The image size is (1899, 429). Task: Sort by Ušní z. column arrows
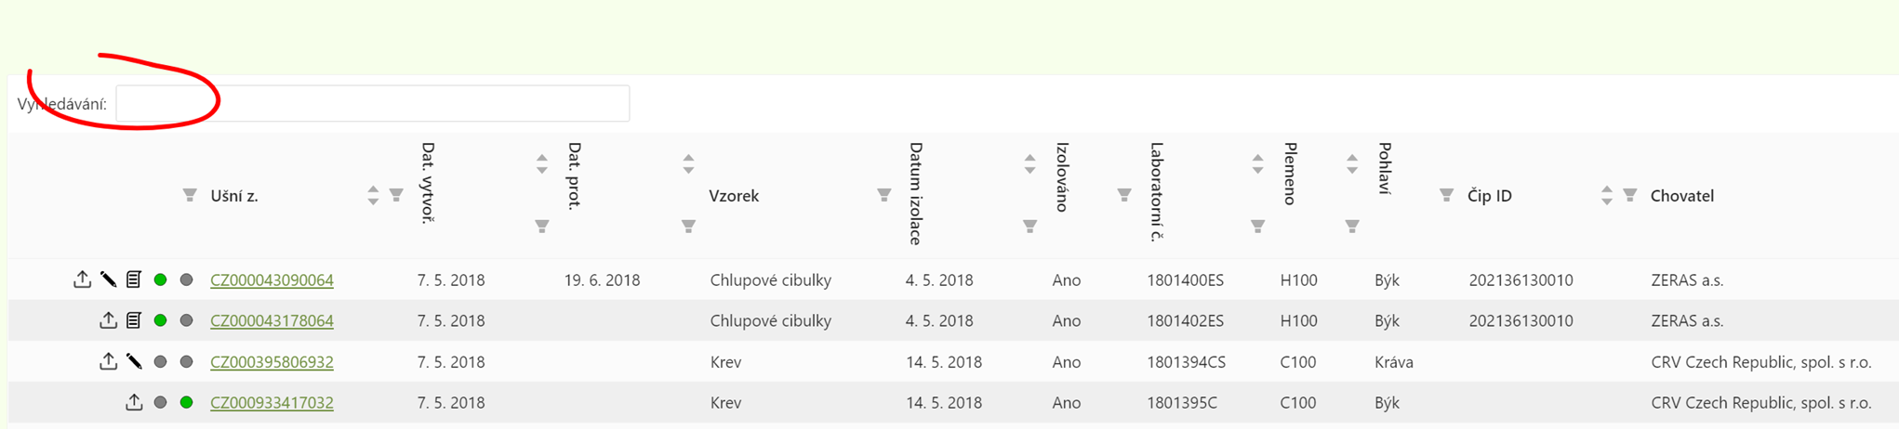point(373,195)
